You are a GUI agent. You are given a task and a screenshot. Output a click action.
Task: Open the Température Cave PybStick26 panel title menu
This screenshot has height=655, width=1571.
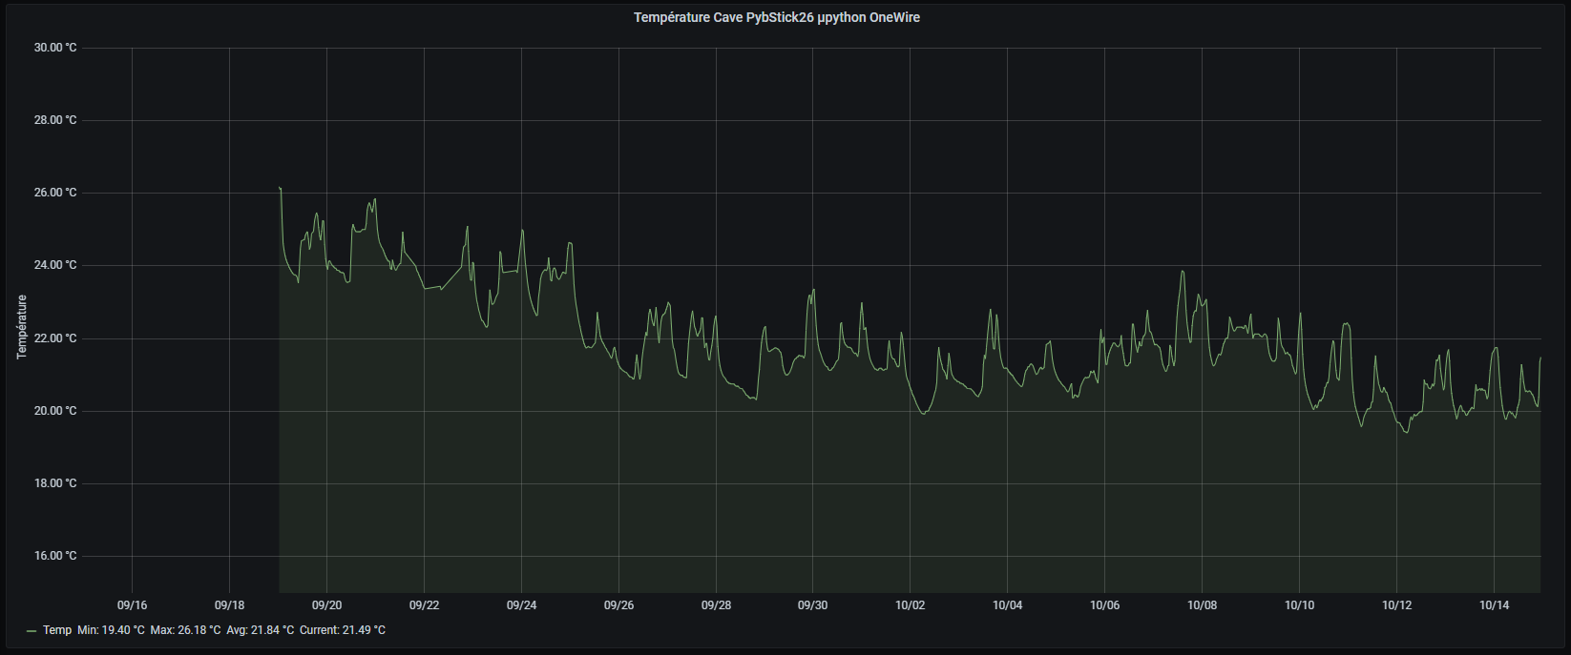coord(776,17)
